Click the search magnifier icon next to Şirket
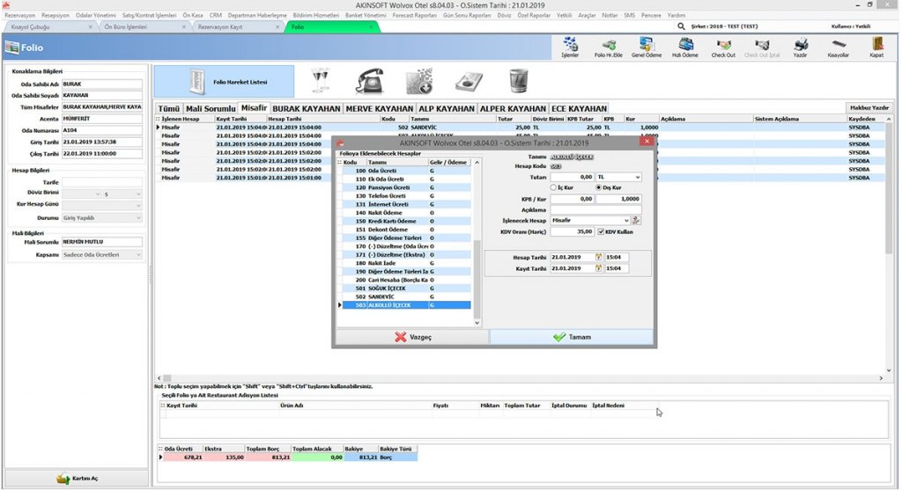The width and height of the screenshot is (902, 490). (x=681, y=26)
